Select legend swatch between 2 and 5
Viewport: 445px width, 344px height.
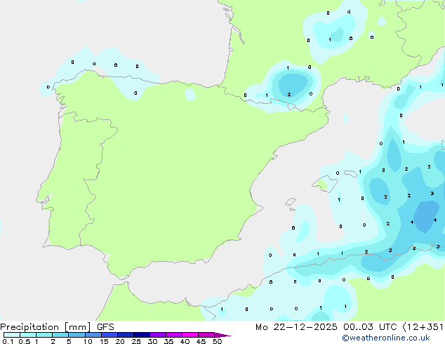pos(60,335)
